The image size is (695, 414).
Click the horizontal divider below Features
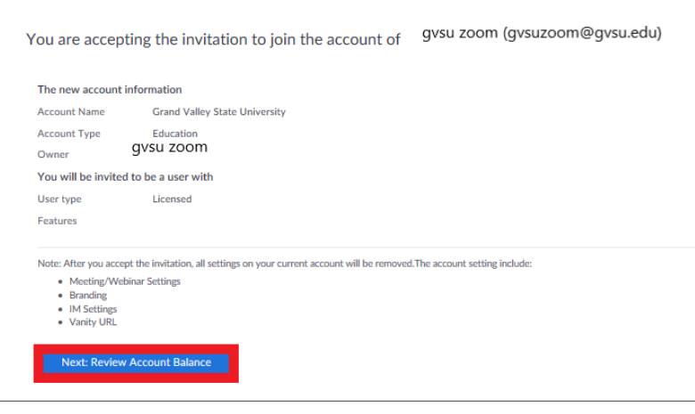click(x=356, y=247)
